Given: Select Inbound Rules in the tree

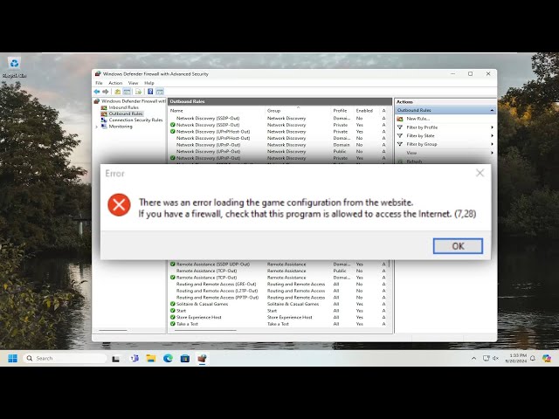Looking at the screenshot, I should (x=120, y=107).
